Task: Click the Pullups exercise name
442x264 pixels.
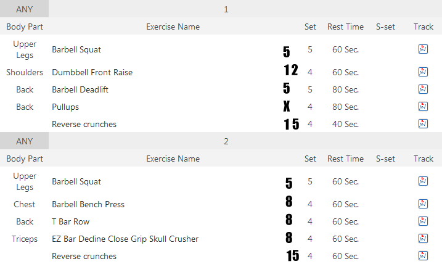Action: (x=65, y=107)
